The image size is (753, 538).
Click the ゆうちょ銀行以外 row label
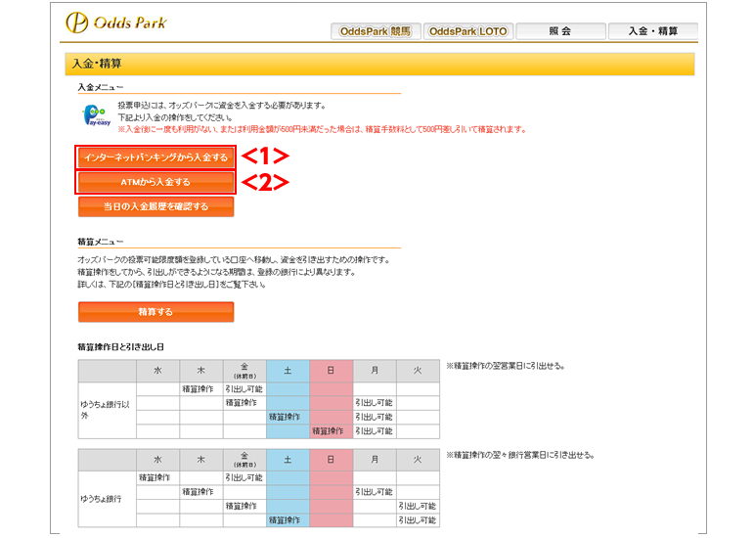(x=107, y=410)
